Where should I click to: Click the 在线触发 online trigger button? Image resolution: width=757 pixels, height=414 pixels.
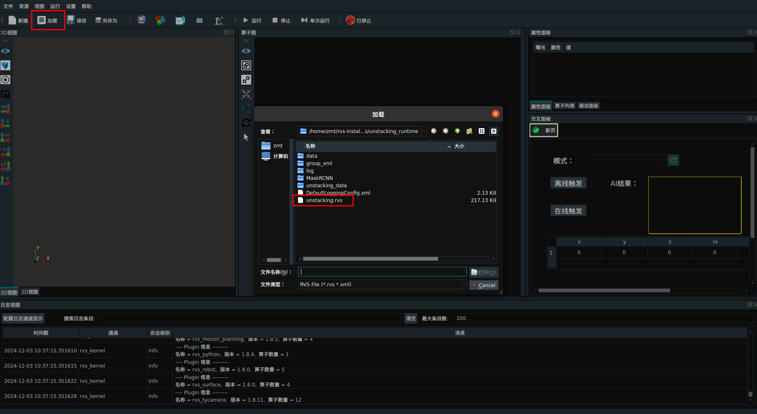[568, 211]
